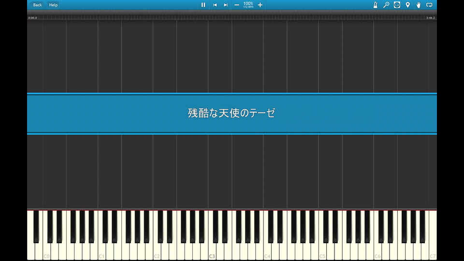The width and height of the screenshot is (464, 261).
Task: Go Back to the song list
Action: (37, 5)
